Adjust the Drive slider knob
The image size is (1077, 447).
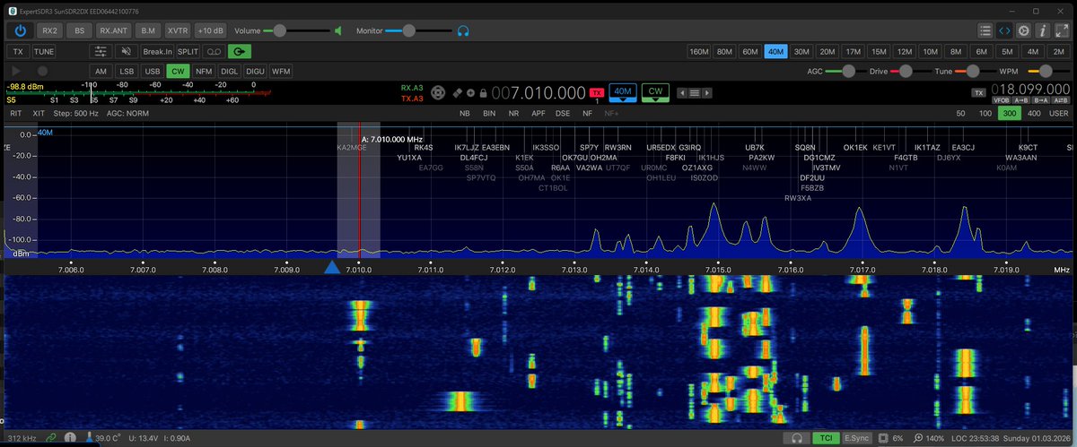pyautogui.click(x=906, y=71)
